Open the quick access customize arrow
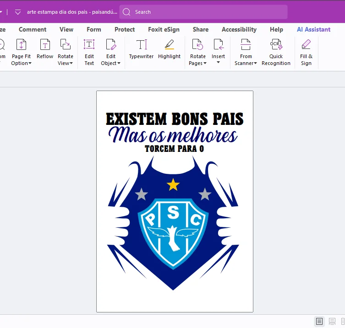345x328 pixels. pos(18,12)
